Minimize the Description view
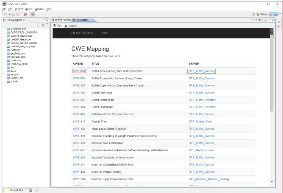 270,19
